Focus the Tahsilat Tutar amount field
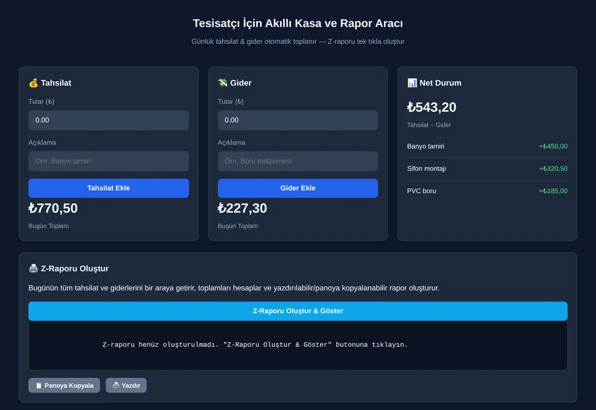Viewport: 596px width, 410px height. 108,120
